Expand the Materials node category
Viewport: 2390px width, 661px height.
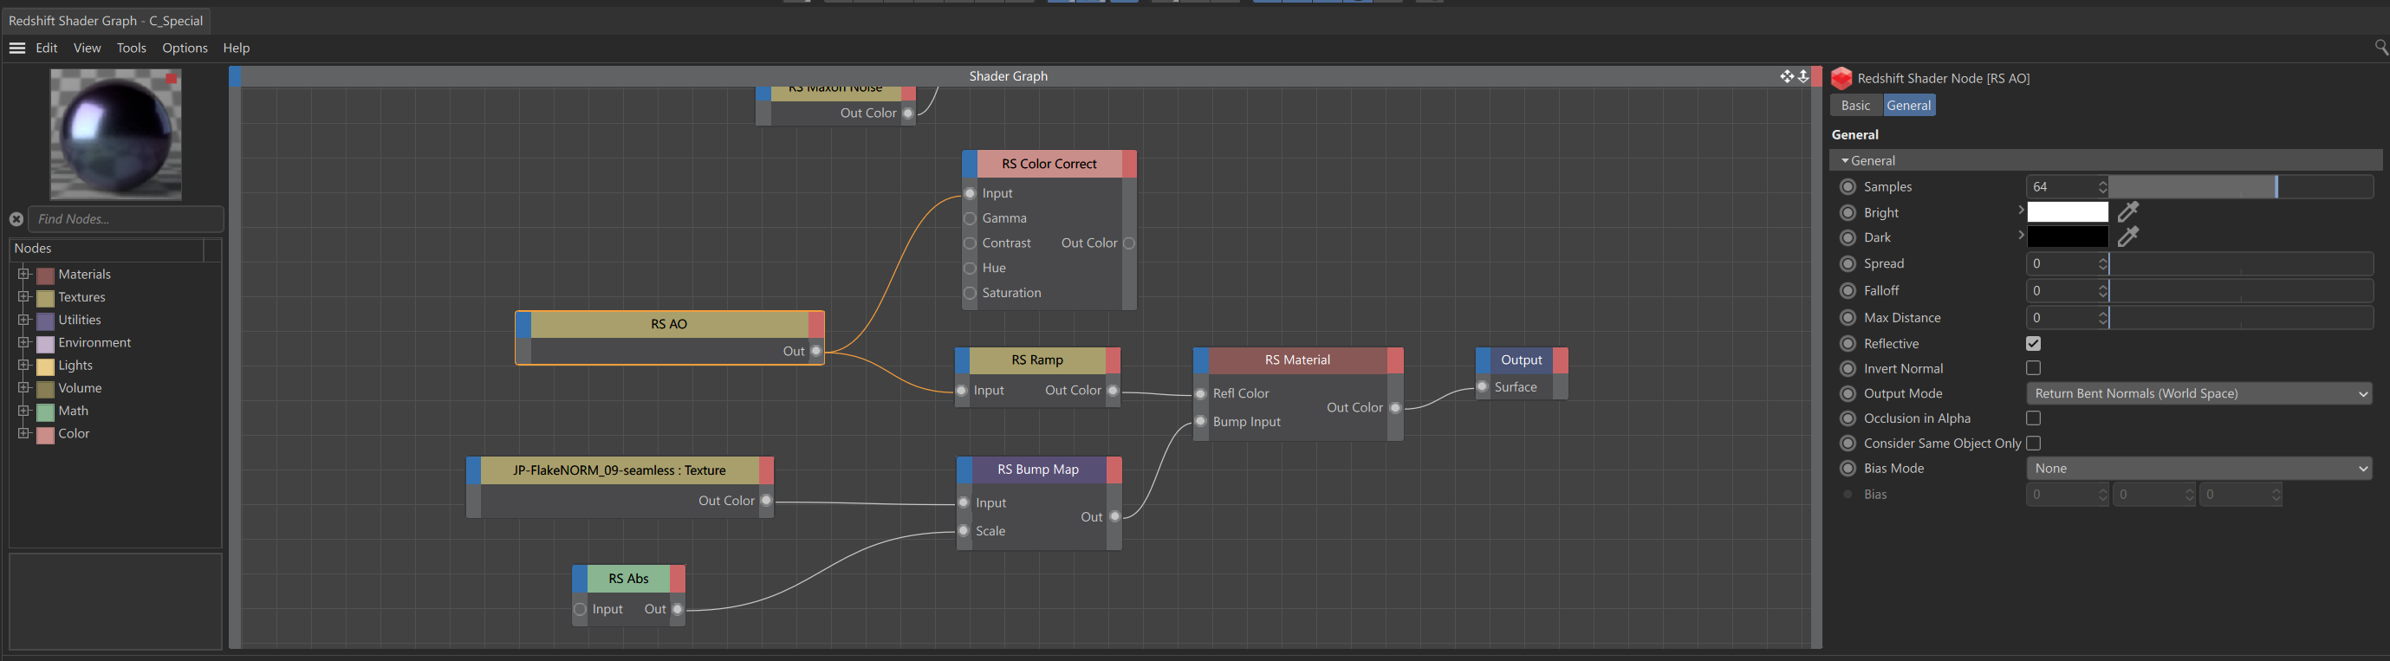(x=24, y=274)
